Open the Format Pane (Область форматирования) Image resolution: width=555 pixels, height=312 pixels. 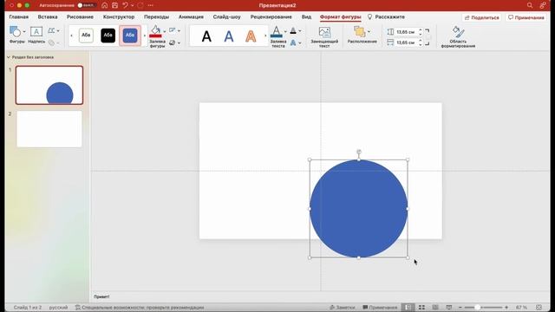(458, 36)
